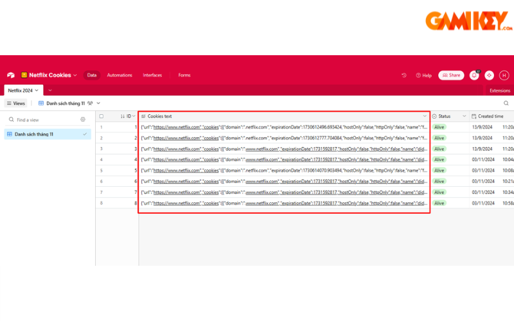Click the grid view icon in toolbar
The height and width of the screenshot is (321, 514).
point(41,103)
